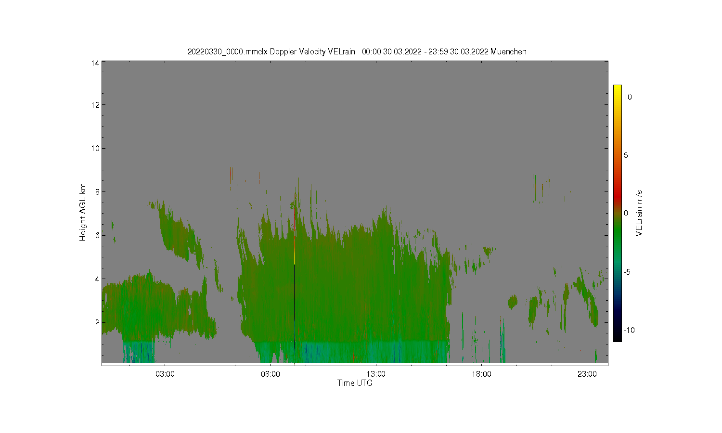Click the 23:00 time tick label

pos(587,374)
